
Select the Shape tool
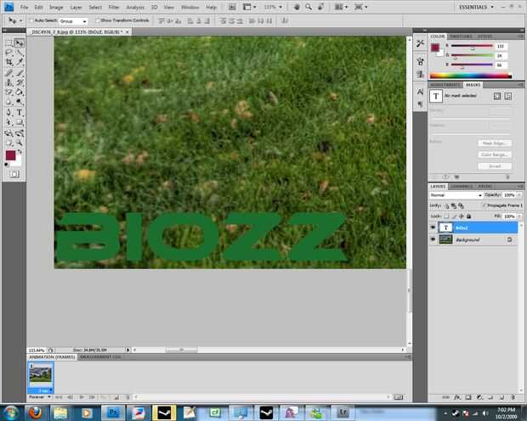coord(20,122)
